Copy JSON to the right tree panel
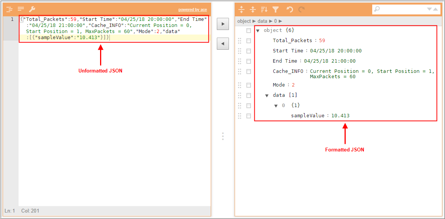Image resolution: width=445 pixels, height=219 pixels. (222, 24)
